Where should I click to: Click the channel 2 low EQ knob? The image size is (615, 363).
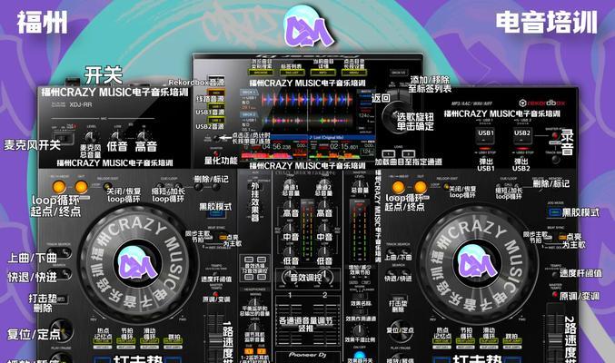323,252
